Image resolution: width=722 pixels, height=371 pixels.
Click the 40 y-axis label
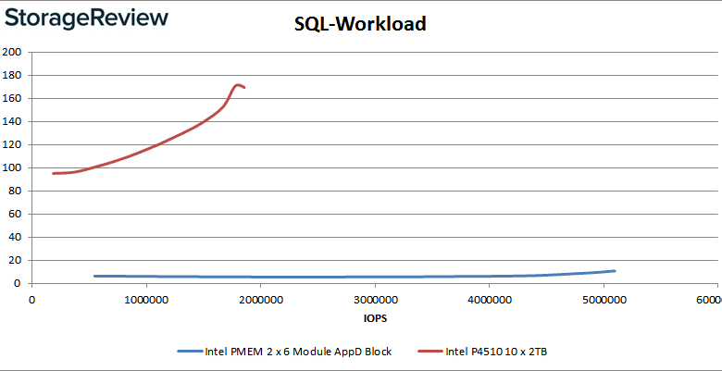(13, 237)
